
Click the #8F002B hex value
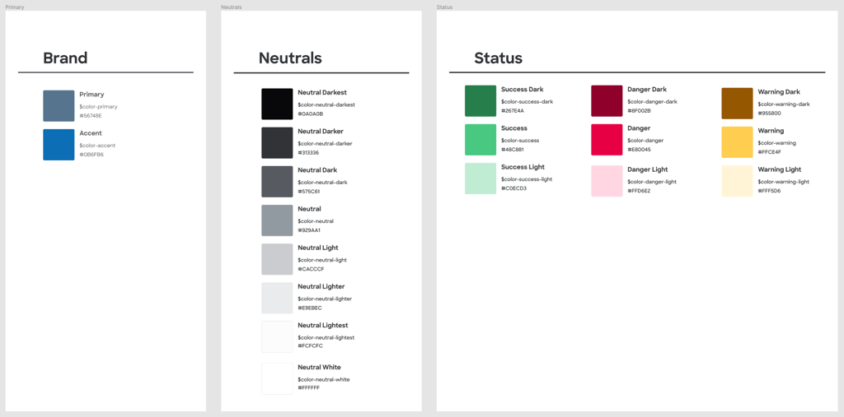640,111
